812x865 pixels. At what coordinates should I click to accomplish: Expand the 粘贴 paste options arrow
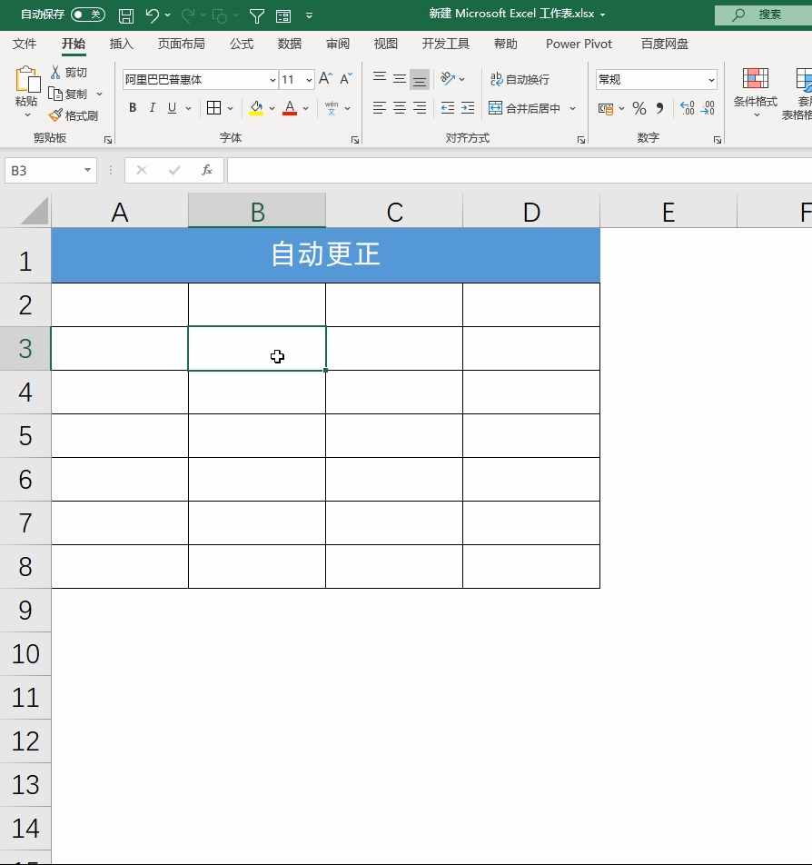pos(27,114)
